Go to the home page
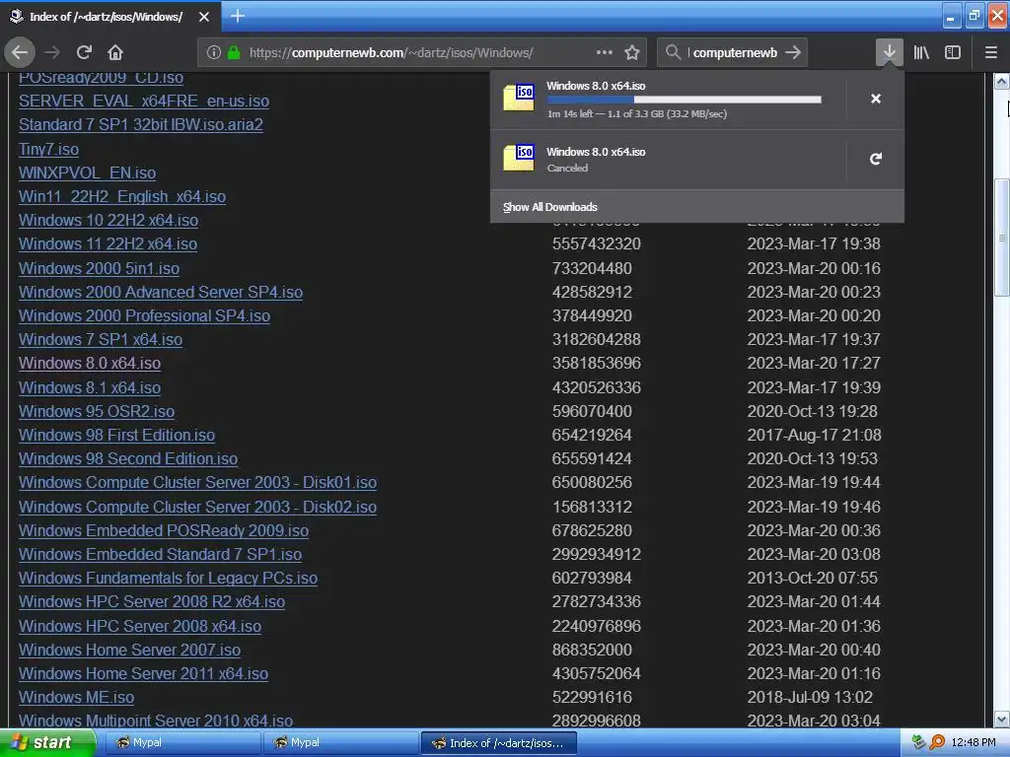This screenshot has height=757, width=1010. (x=115, y=52)
